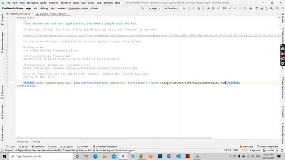This screenshot has height=160, width=285.
Task: Open Microsoft Word from taskbar
Action: pyautogui.click(x=169, y=156)
